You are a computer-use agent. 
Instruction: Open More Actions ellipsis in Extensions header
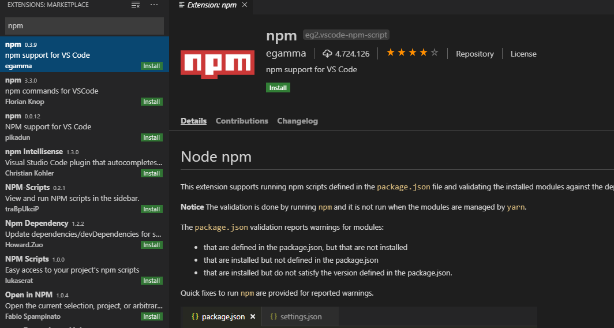click(154, 5)
